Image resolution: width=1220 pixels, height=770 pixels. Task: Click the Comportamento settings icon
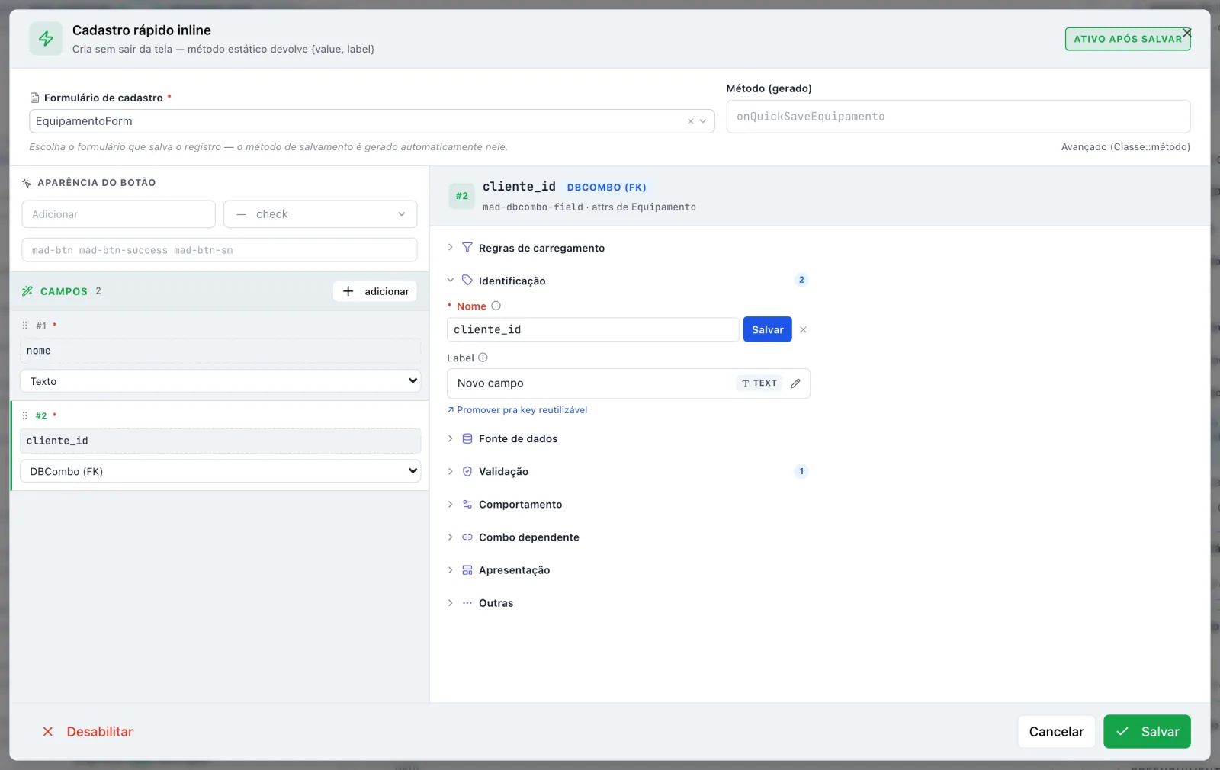click(x=467, y=504)
